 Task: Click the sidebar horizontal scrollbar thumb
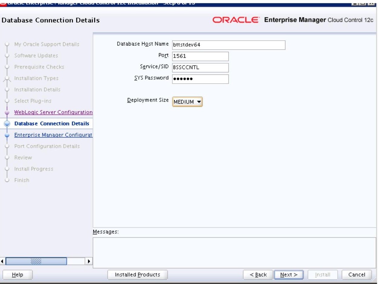tap(36, 261)
